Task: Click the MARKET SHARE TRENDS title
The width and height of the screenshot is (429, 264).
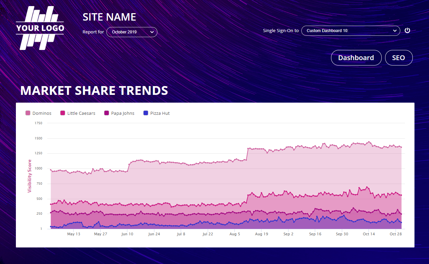Action: point(94,90)
